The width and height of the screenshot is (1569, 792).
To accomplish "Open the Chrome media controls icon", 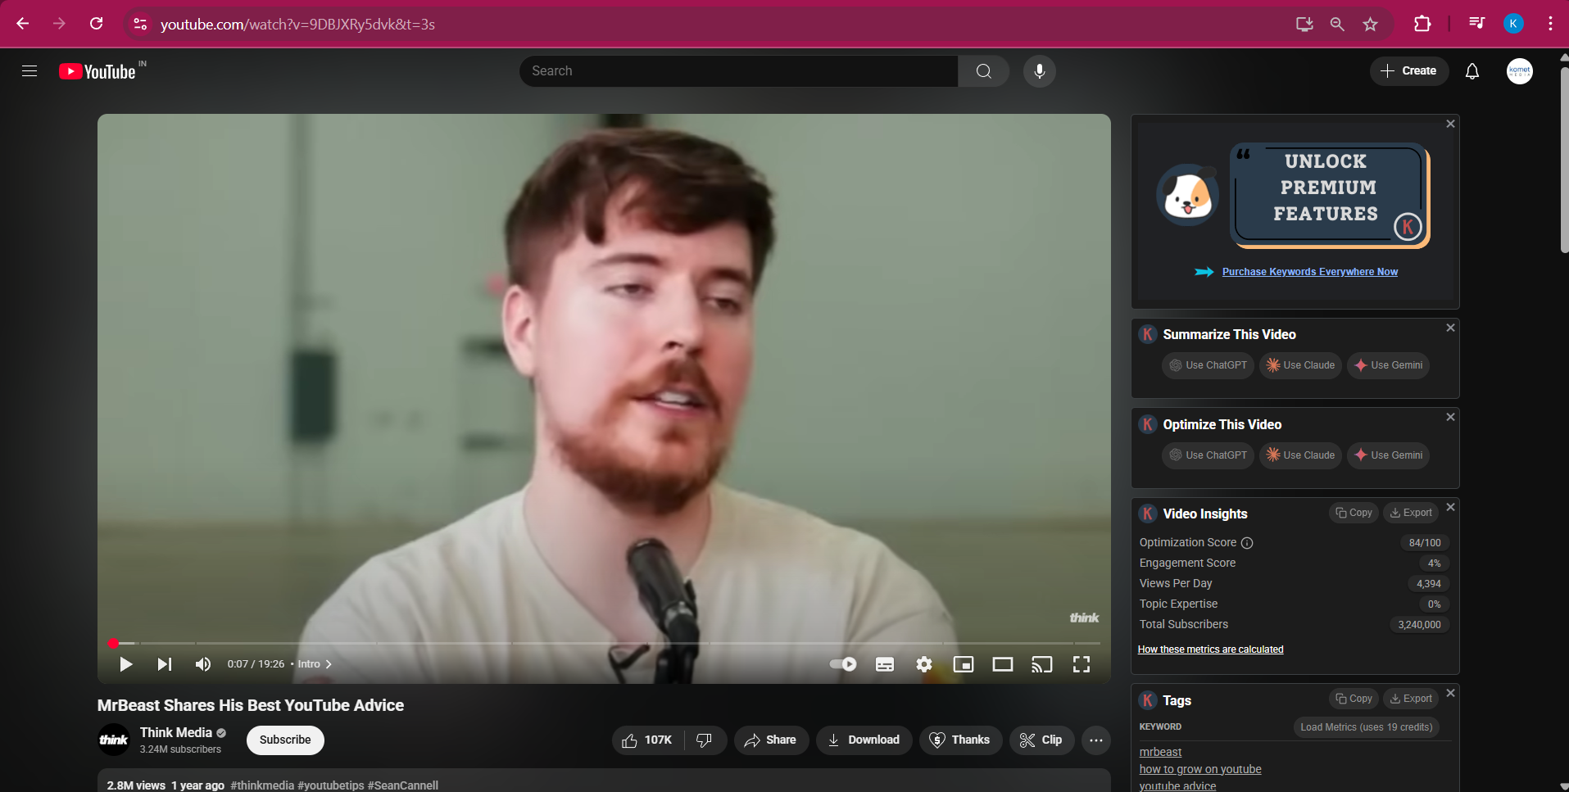I will (1476, 24).
